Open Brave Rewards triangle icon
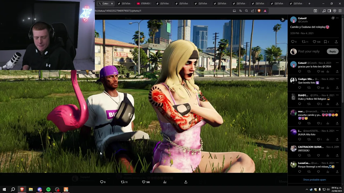This screenshot has height=193, width=344. tap(265, 11)
